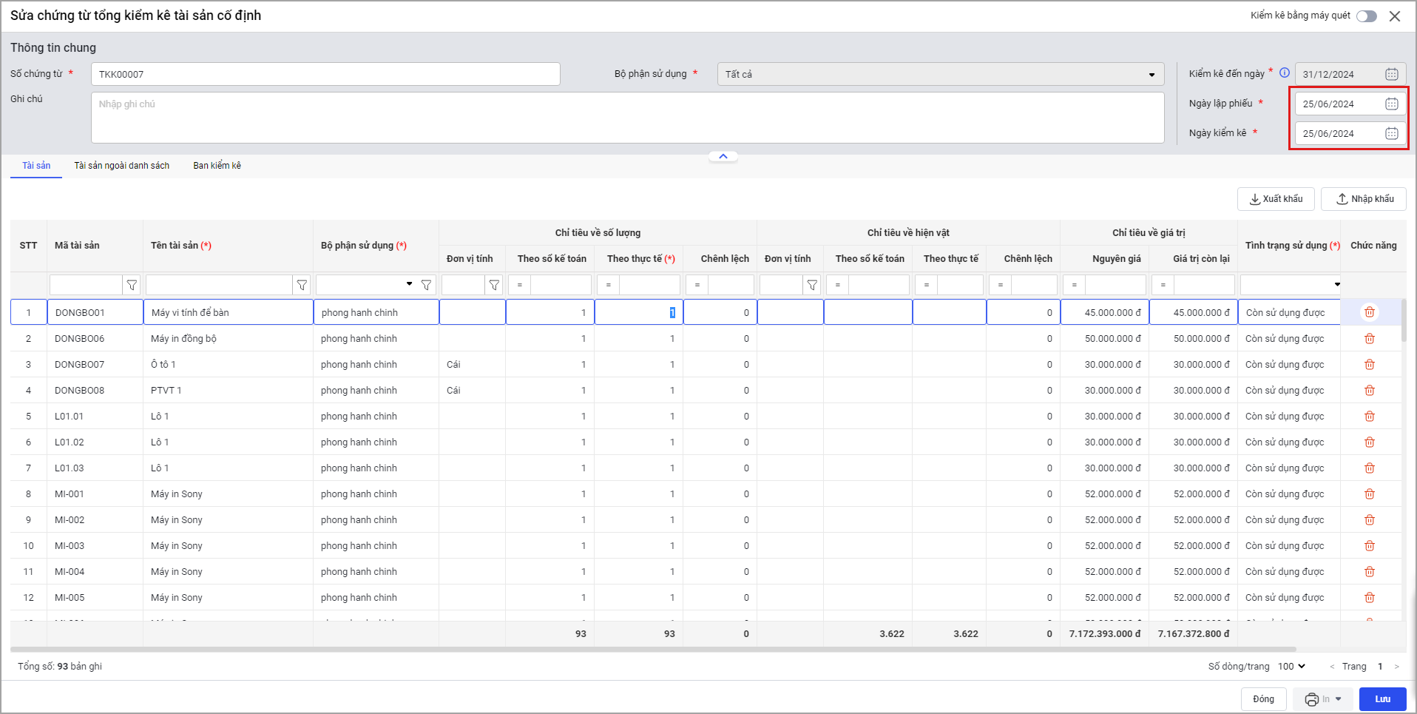
Task: Switch to Ban kiểm kê tab
Action: pyautogui.click(x=217, y=166)
